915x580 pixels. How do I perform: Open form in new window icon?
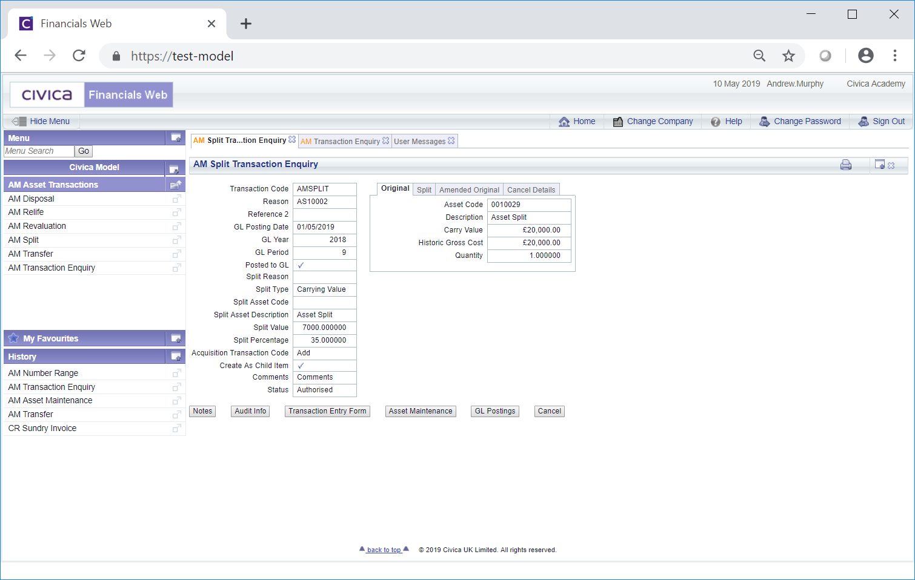click(x=880, y=164)
